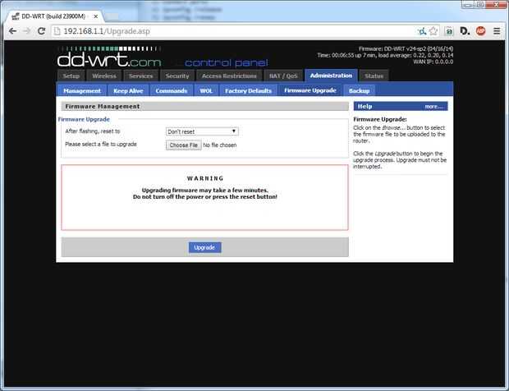The width and height of the screenshot is (509, 391).
Task: Switch to the Commands sub-tab
Action: coord(172,90)
